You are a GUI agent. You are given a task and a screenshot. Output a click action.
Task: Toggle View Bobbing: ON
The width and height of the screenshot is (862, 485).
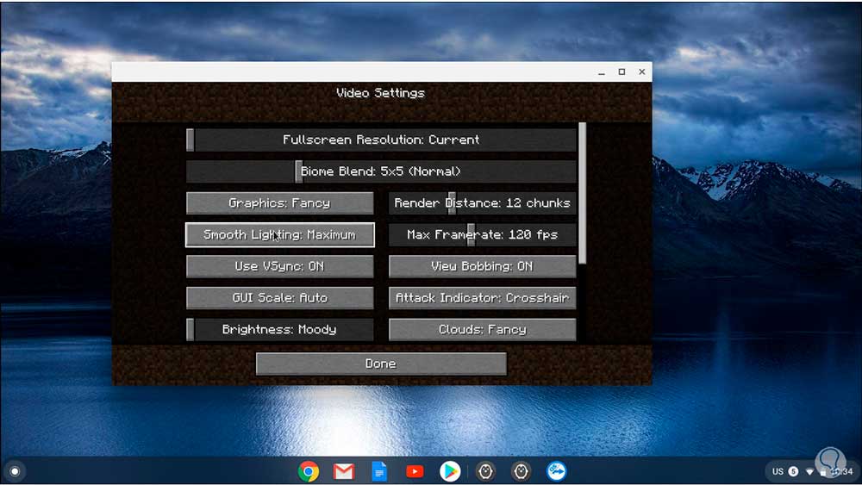point(482,266)
